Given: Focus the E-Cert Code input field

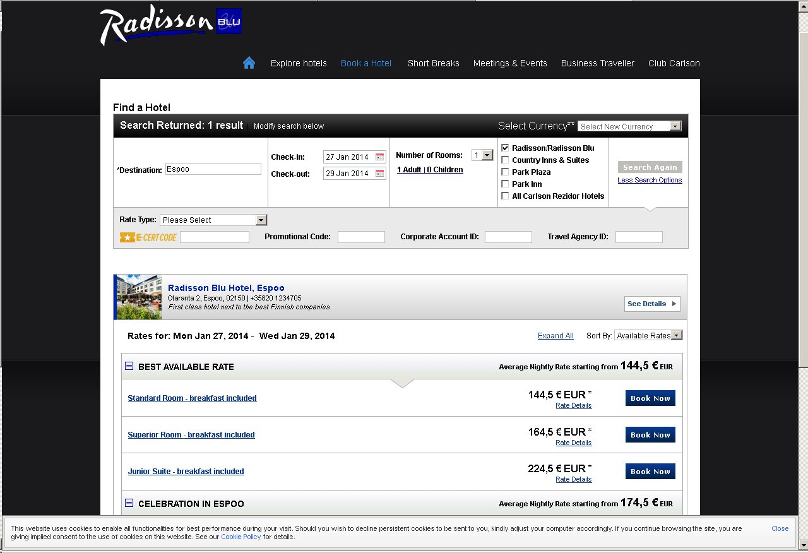Looking at the screenshot, I should 215,237.
